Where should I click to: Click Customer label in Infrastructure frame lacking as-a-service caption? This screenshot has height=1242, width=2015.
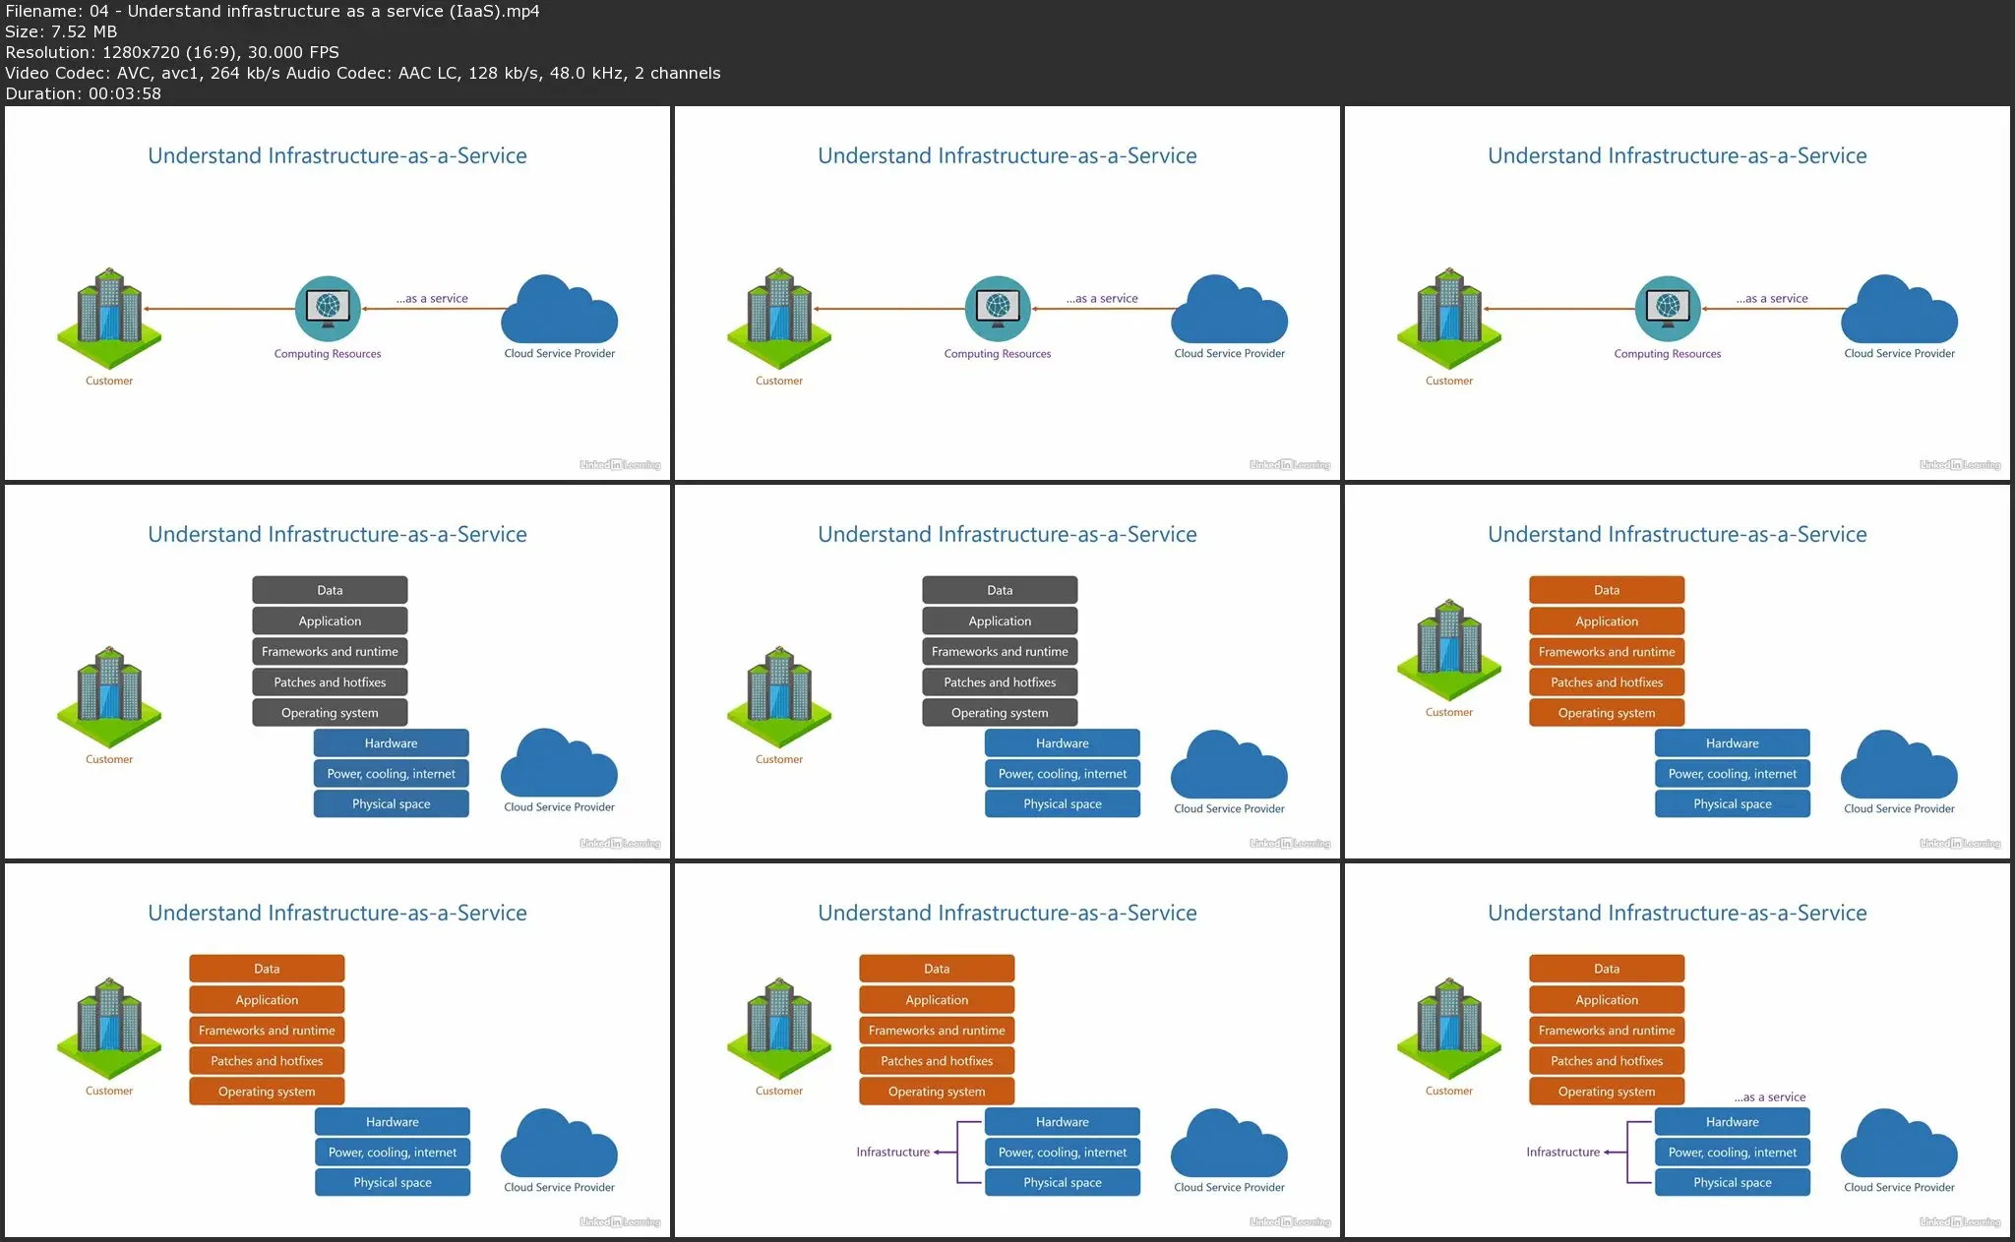coord(779,1091)
